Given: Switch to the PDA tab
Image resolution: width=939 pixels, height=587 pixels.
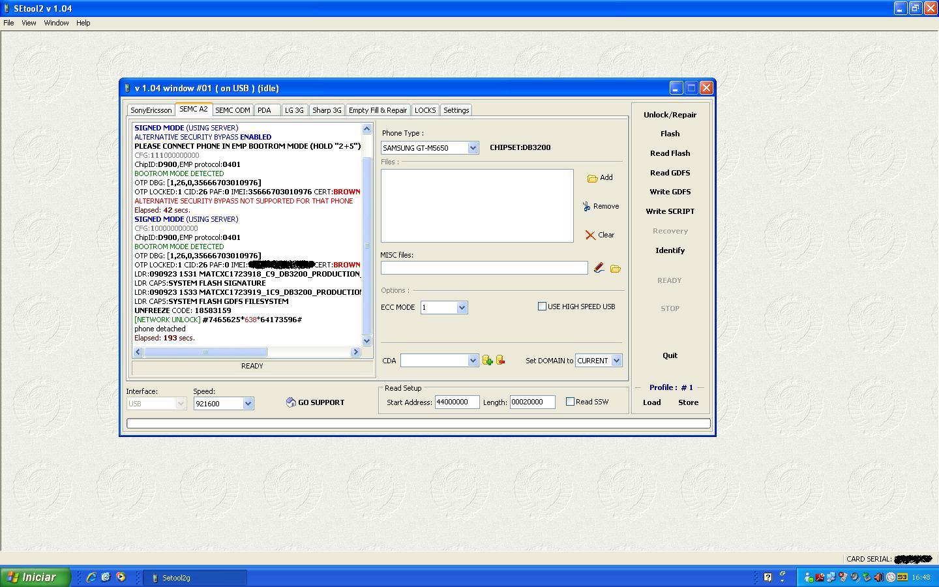Looking at the screenshot, I should click(x=267, y=110).
